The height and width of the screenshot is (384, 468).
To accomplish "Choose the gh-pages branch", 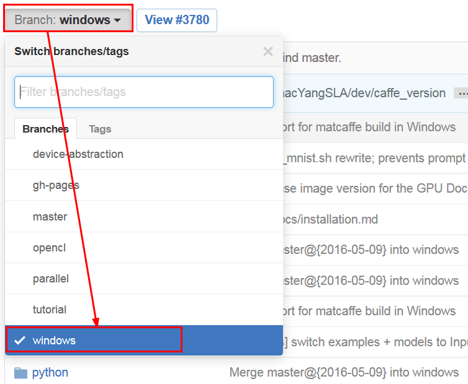I will [144, 185].
